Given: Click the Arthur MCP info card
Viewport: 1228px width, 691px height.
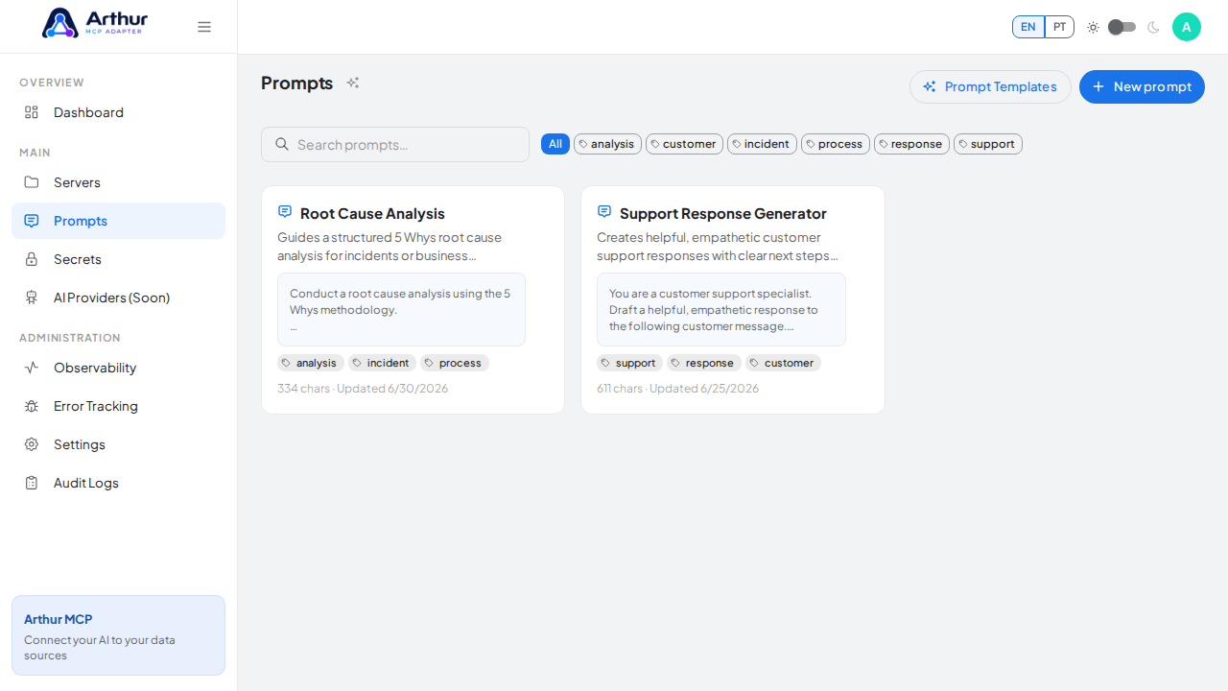Looking at the screenshot, I should click(x=118, y=635).
